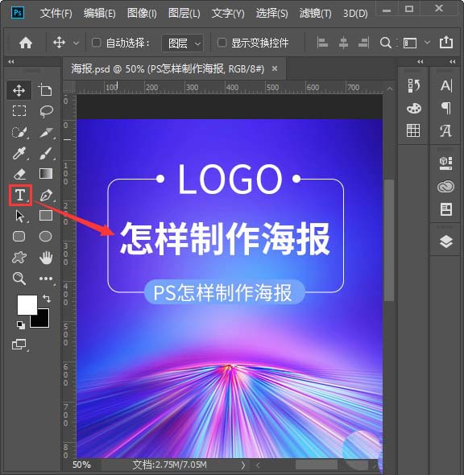The width and height of the screenshot is (464, 475).
Task: Click align right edges icon
Action: pyautogui.click(x=363, y=43)
